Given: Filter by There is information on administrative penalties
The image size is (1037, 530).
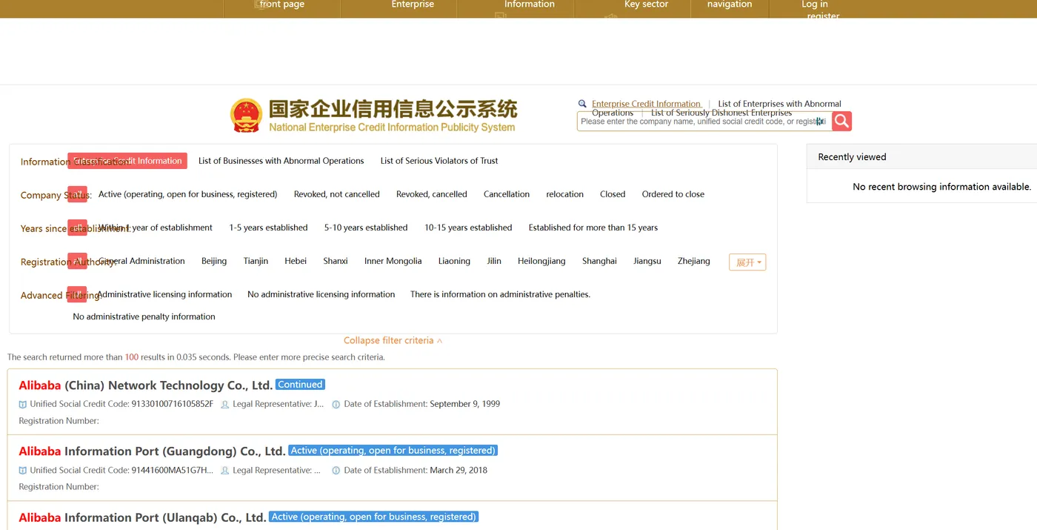Looking at the screenshot, I should coord(500,294).
